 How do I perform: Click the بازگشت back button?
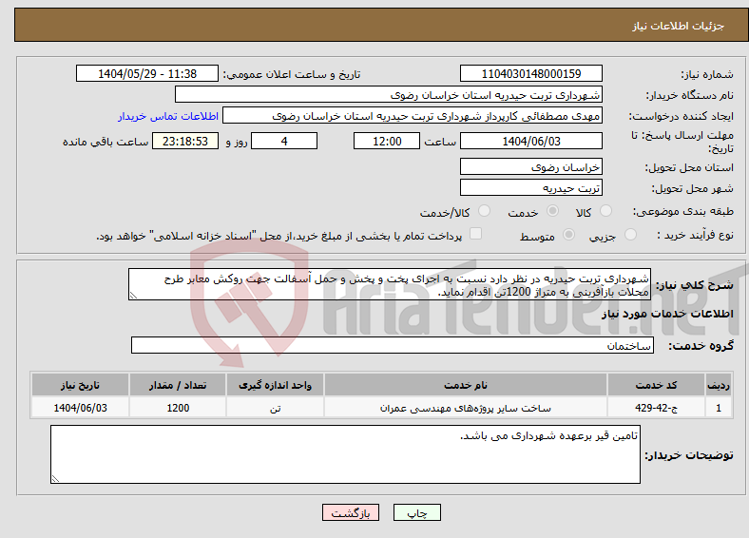pyautogui.click(x=351, y=512)
